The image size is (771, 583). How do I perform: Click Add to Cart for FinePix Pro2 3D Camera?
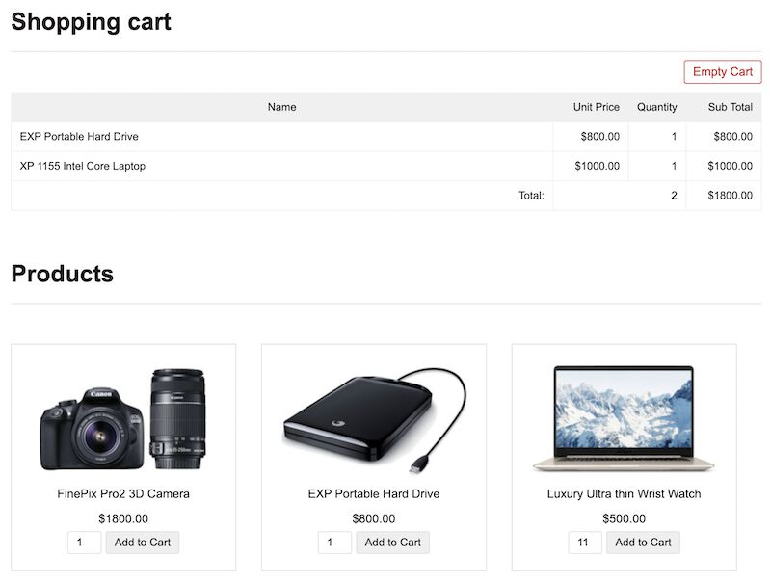(x=143, y=542)
